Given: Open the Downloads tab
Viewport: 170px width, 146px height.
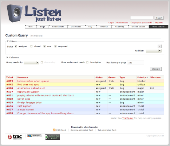Looking at the screenshot, I should (76, 27).
